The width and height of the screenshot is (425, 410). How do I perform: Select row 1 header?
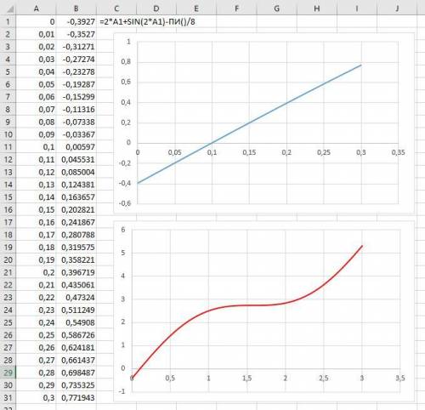click(x=8, y=21)
